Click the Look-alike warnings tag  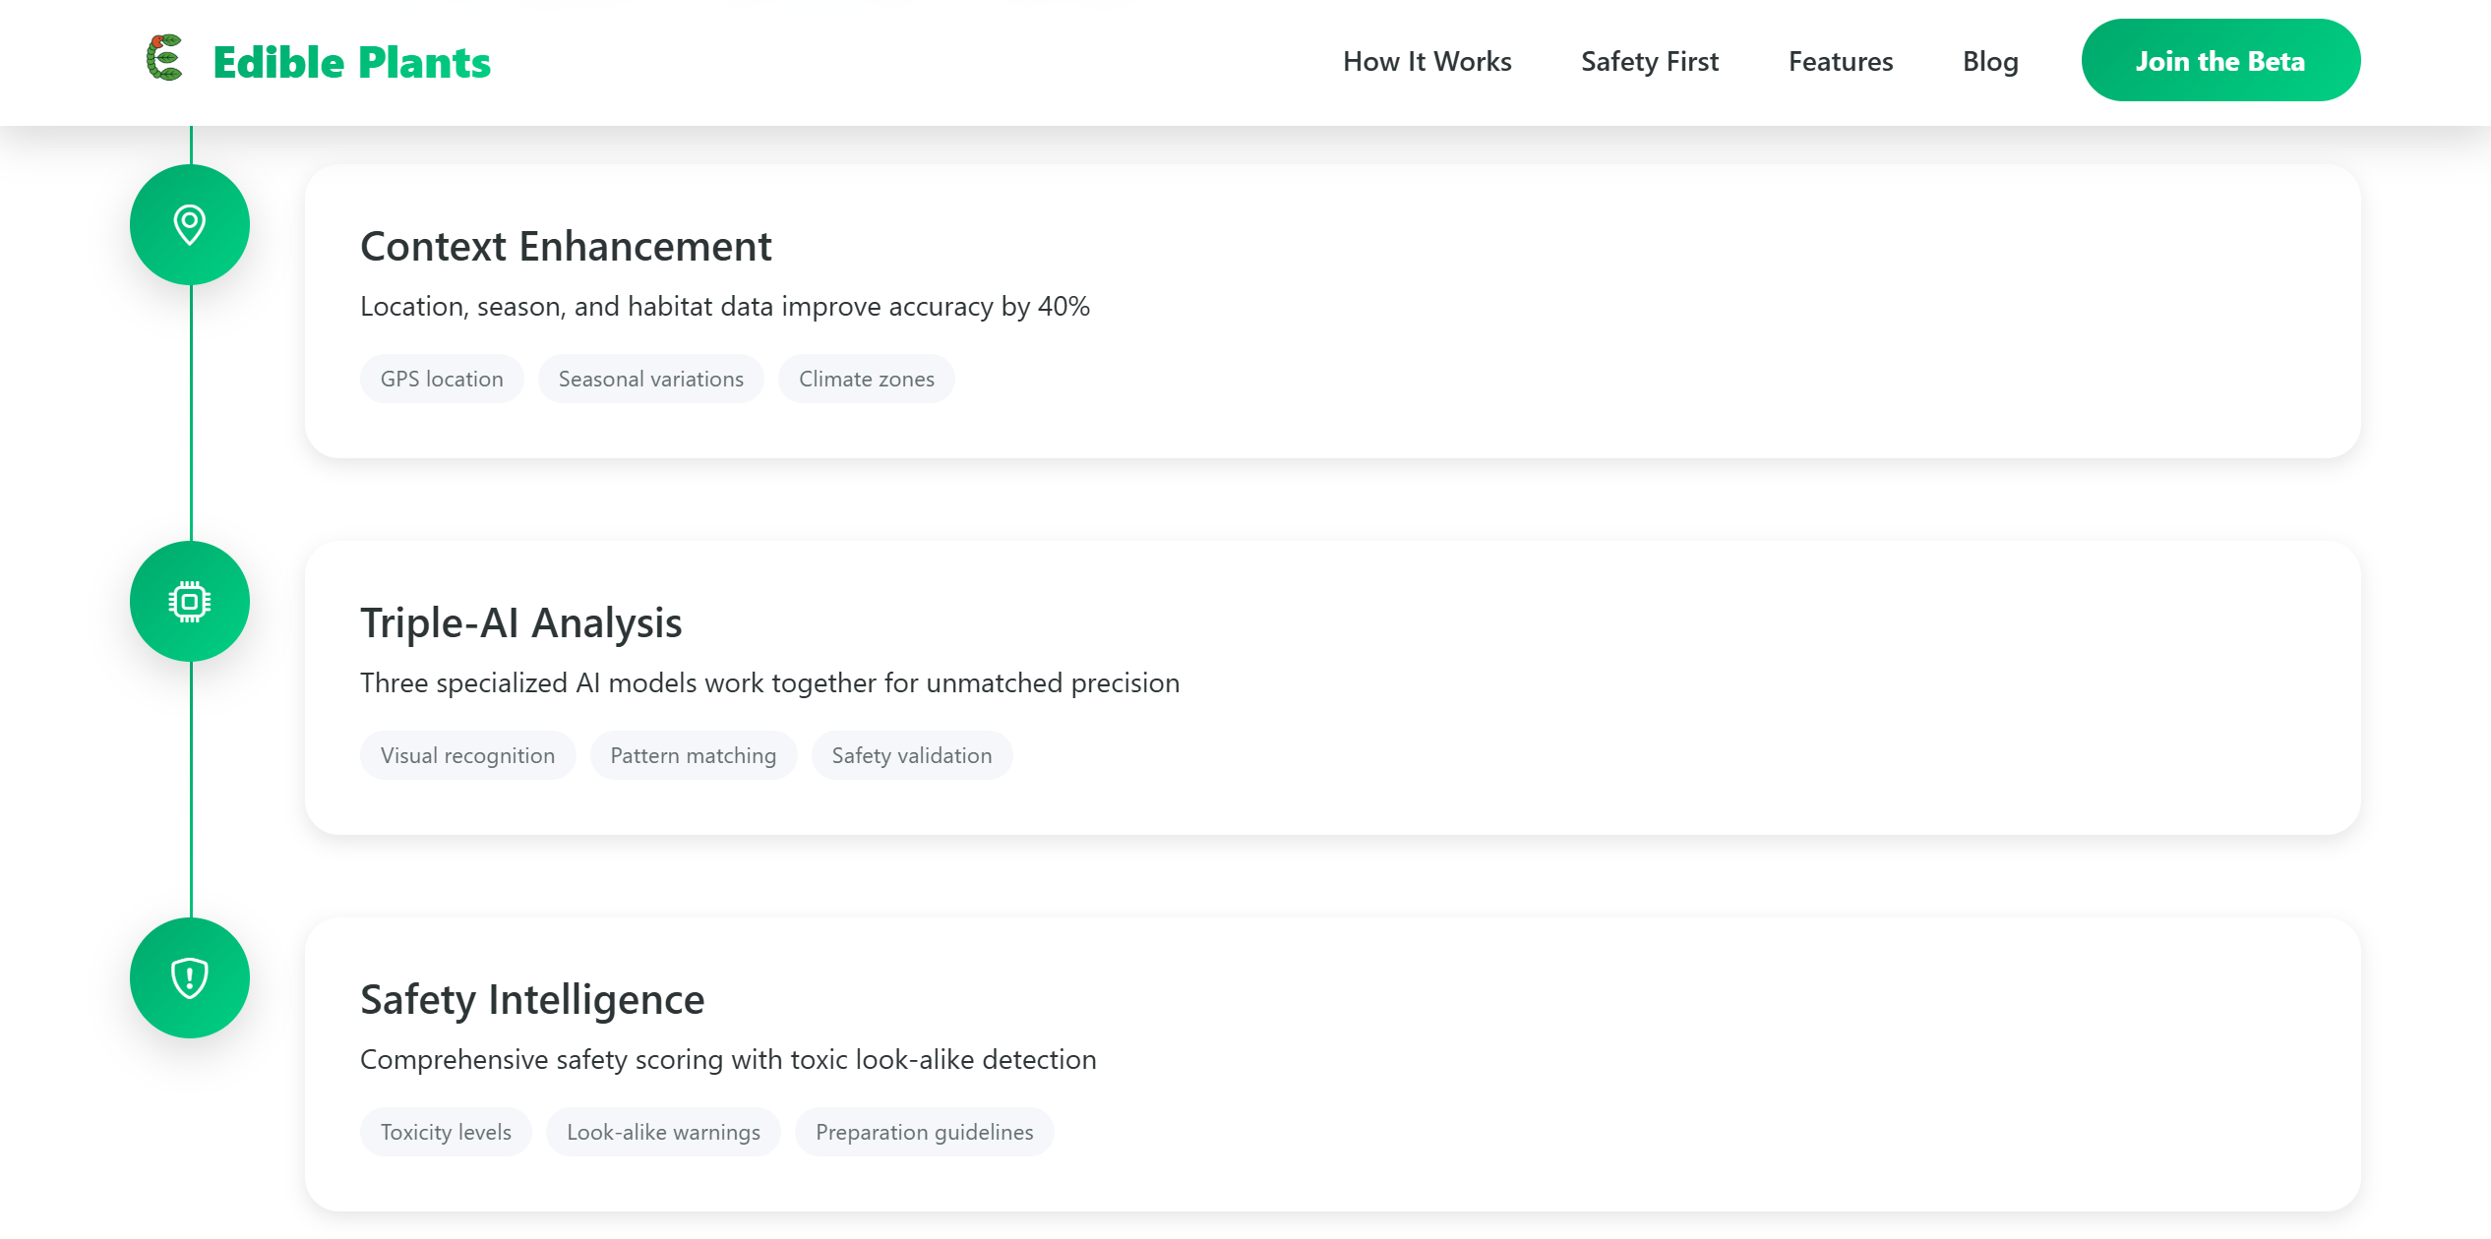(x=663, y=1132)
